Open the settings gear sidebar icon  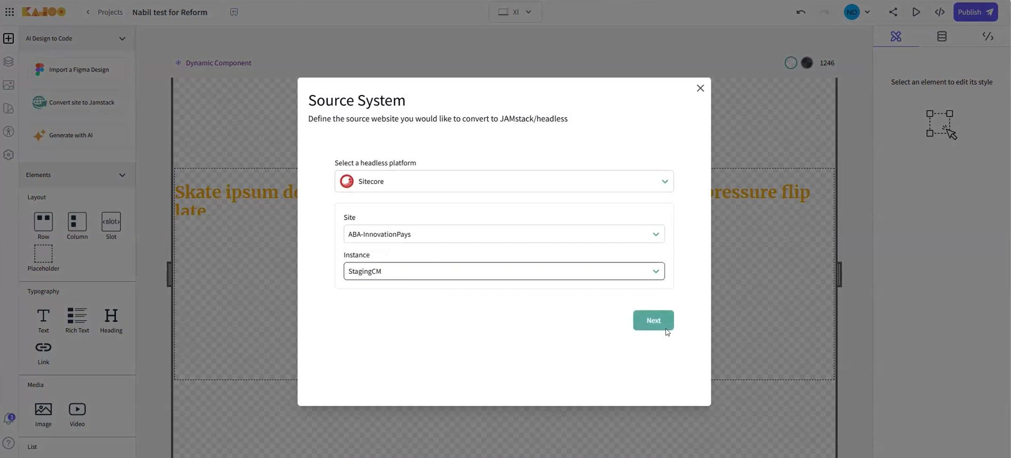click(x=8, y=155)
